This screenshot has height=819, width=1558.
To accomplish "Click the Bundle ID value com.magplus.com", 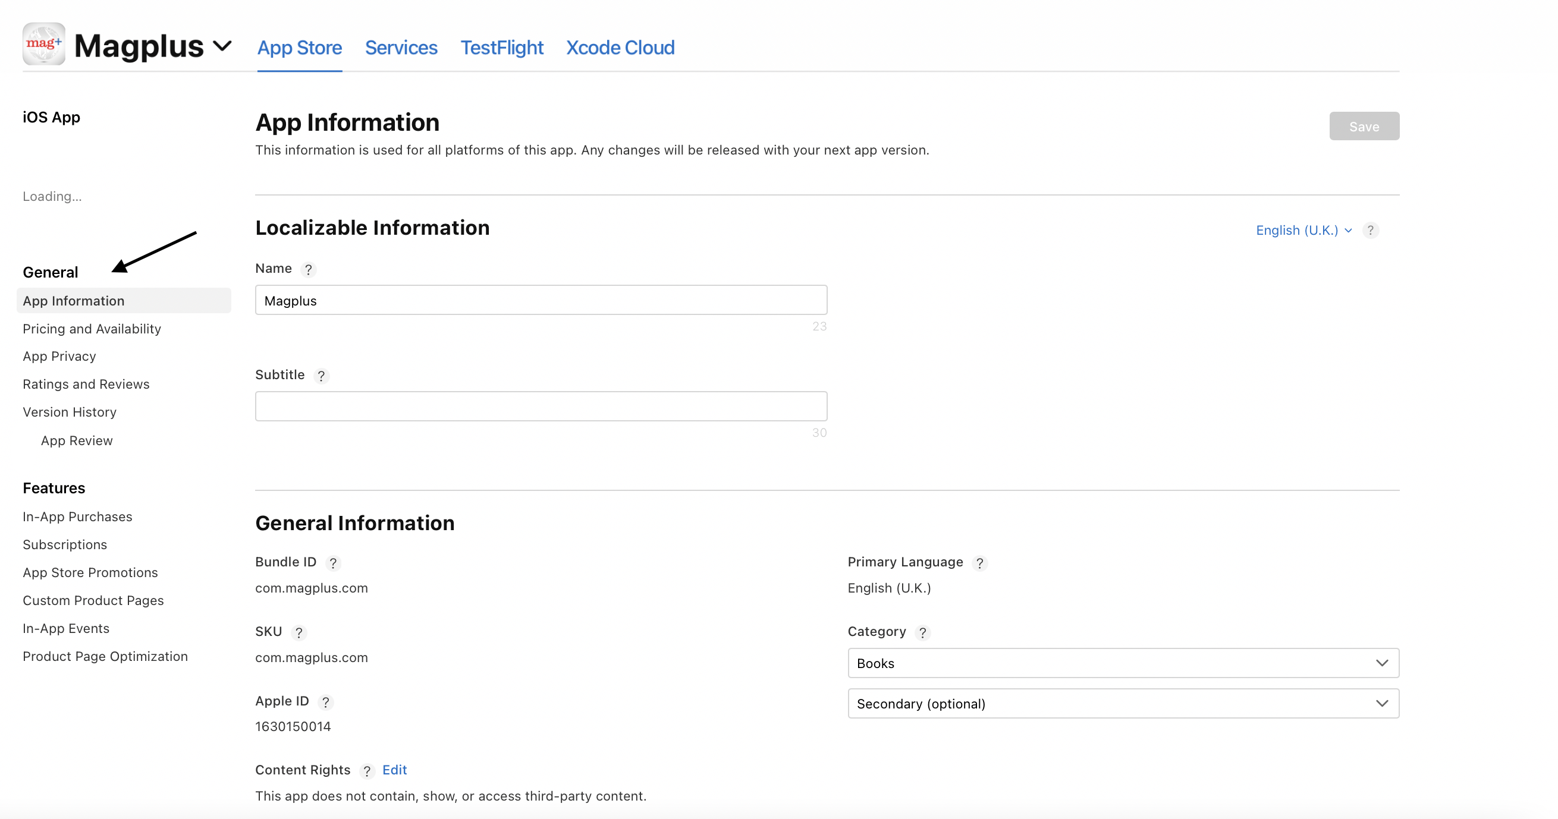I will (x=312, y=587).
